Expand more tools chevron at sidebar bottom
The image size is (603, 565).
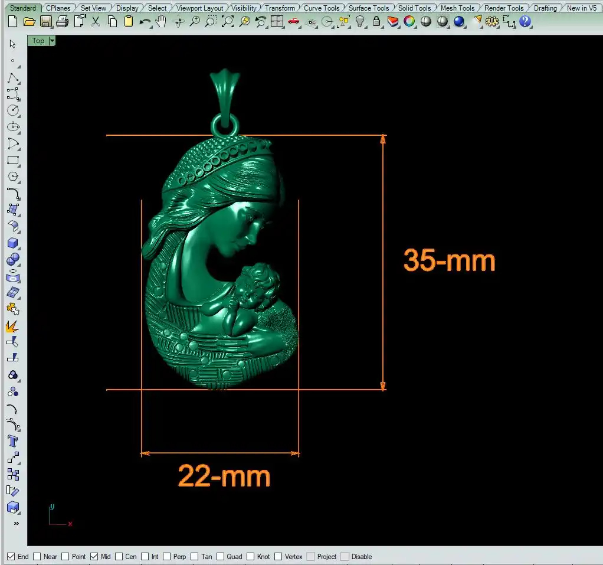point(16,523)
